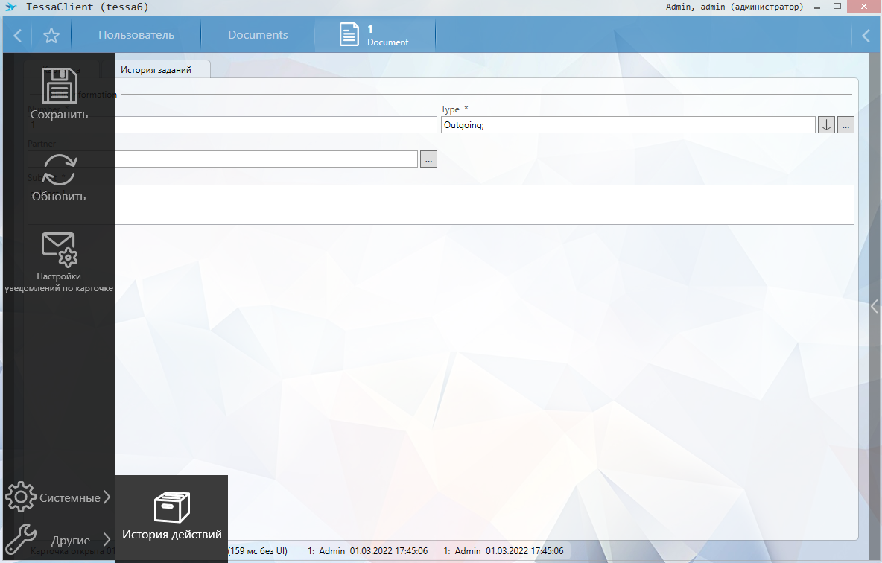Open the Пользователь workspace tab
Screen dimensions: 882x563
tap(136, 35)
